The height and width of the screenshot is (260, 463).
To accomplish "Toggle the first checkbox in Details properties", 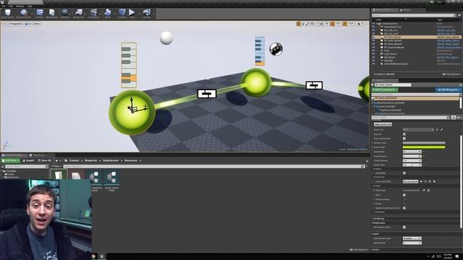I will pos(404,134).
